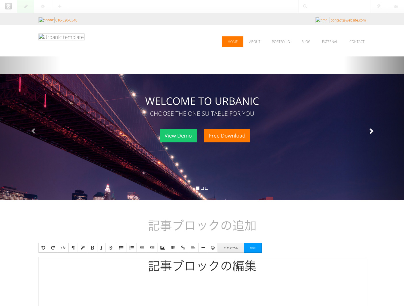
Task: Click the 記事ブロックの追加 heading
Action: tap(202, 225)
